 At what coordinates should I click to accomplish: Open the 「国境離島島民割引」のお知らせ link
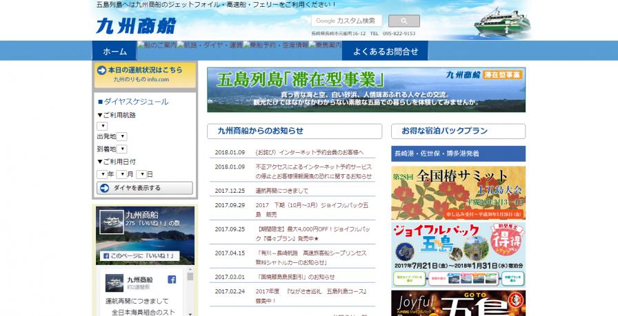tap(295, 277)
